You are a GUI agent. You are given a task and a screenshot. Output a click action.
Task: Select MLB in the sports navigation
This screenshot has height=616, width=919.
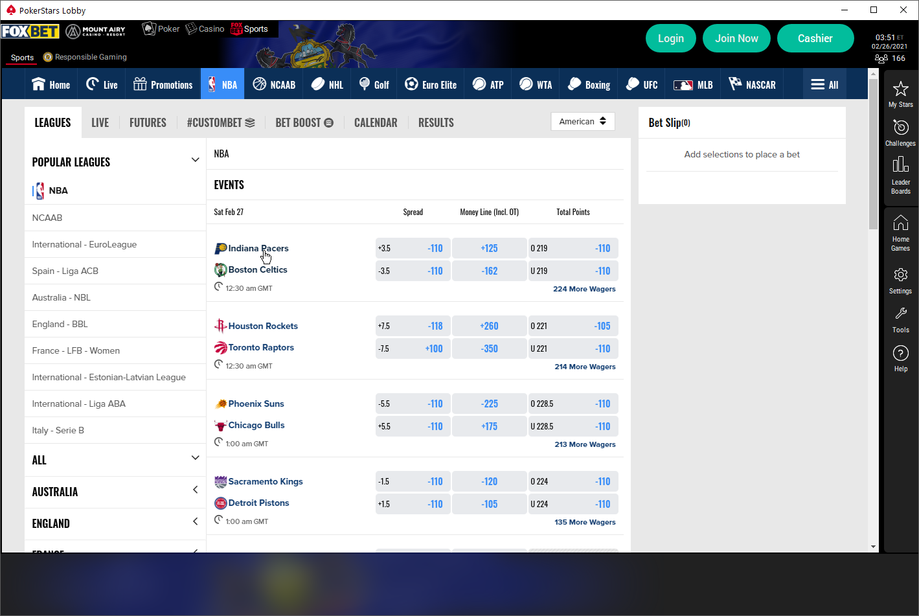click(x=693, y=84)
